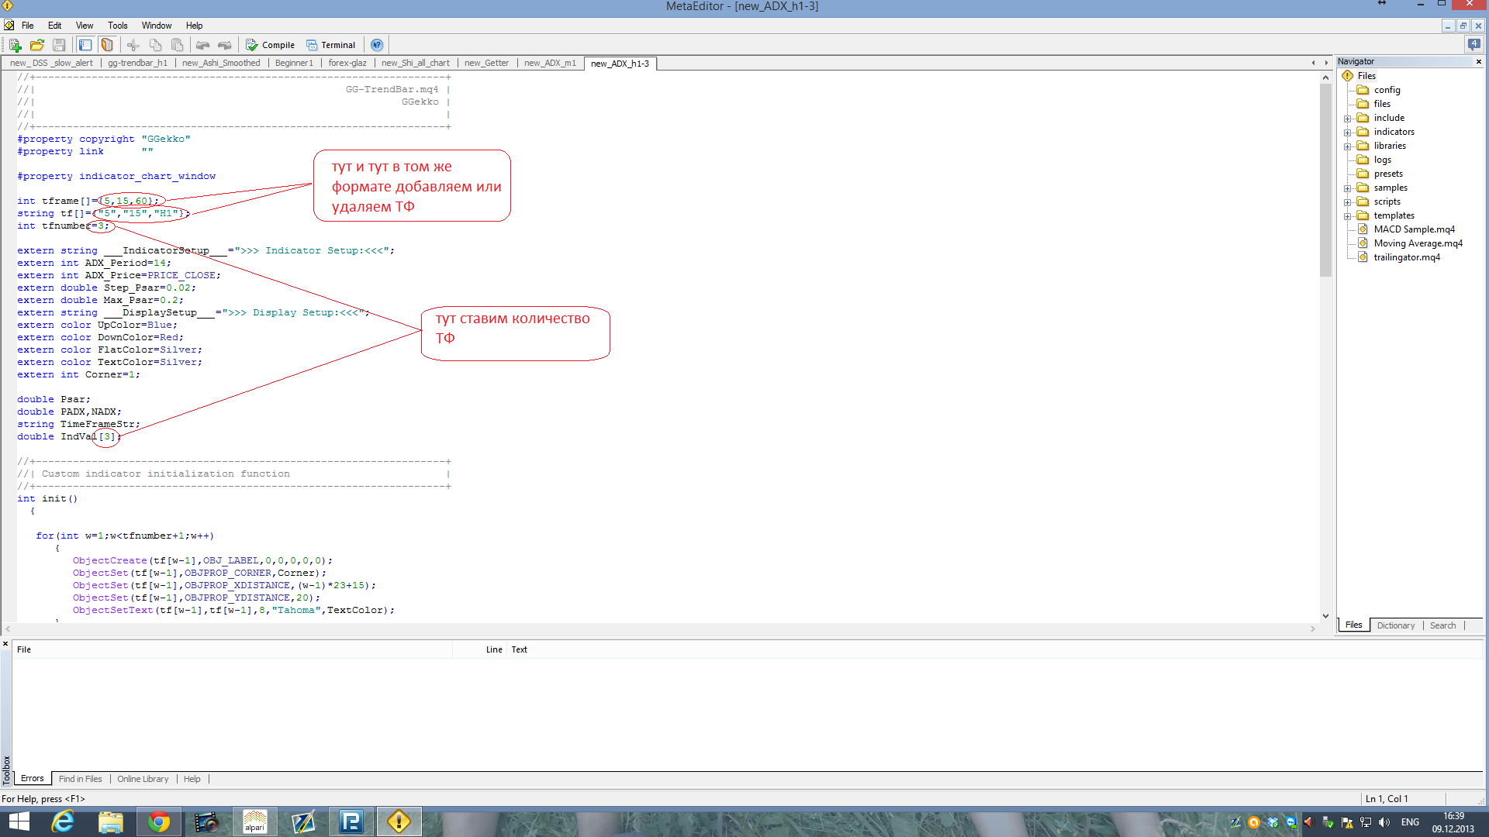Click the ENG language indicator
The height and width of the screenshot is (837, 1489).
point(1410,822)
